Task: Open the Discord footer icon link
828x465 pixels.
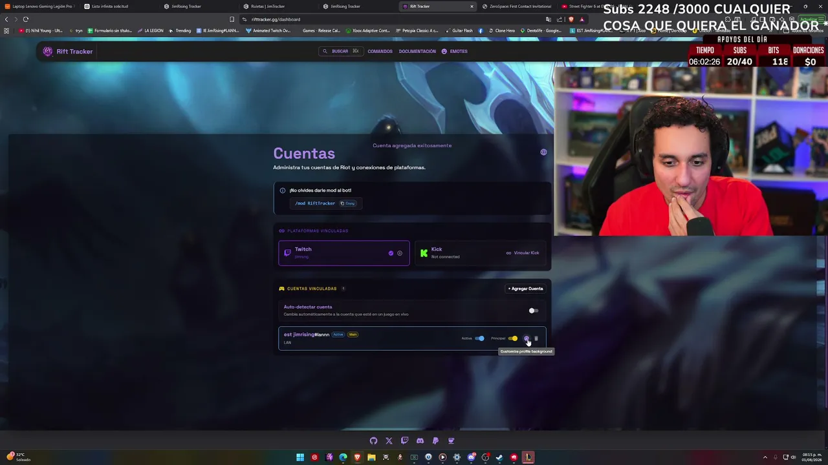Action: 420,440
